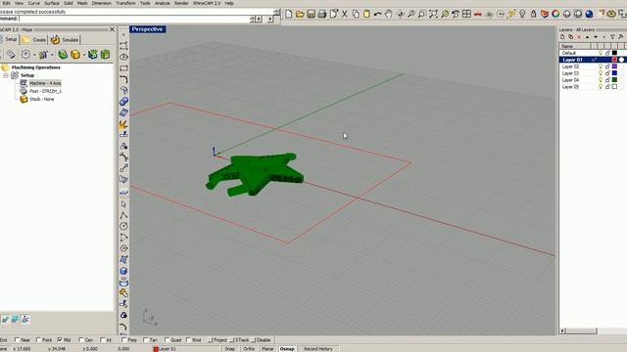
Task: Select the Zoom Extents tool
Action: click(433, 15)
